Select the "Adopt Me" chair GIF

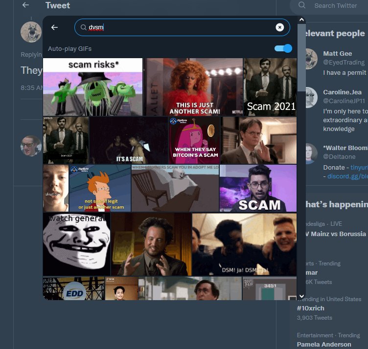[x=175, y=188]
